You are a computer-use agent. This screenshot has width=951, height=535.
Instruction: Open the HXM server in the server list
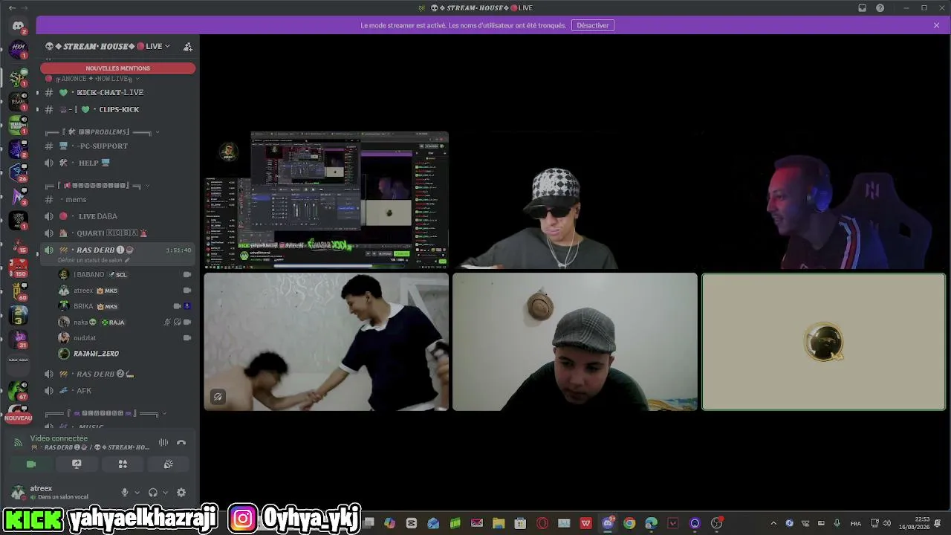tap(18, 49)
